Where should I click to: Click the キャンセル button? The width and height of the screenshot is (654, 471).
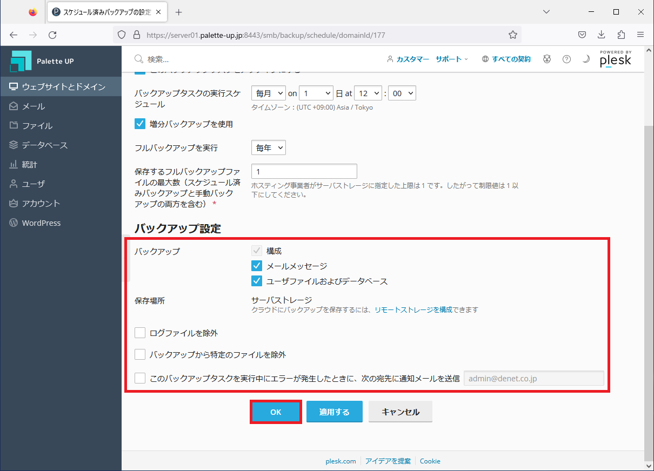(401, 412)
